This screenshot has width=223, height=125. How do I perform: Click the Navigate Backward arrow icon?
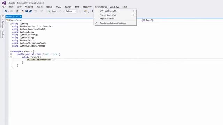[x=6, y=11]
